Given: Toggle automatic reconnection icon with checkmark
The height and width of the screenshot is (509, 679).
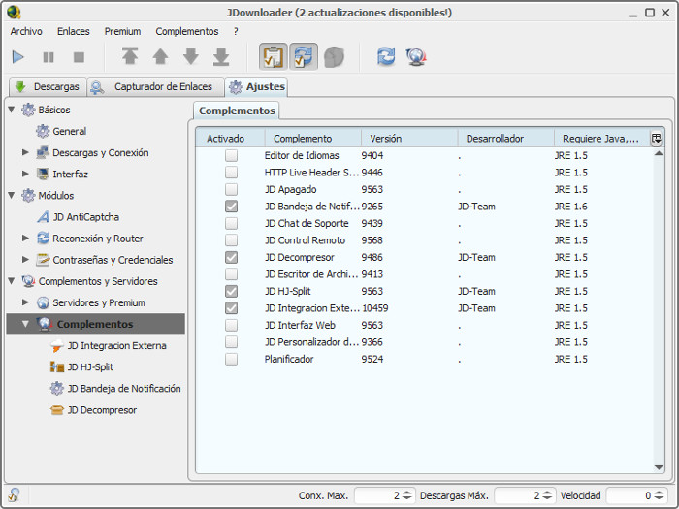Looking at the screenshot, I should pos(304,56).
